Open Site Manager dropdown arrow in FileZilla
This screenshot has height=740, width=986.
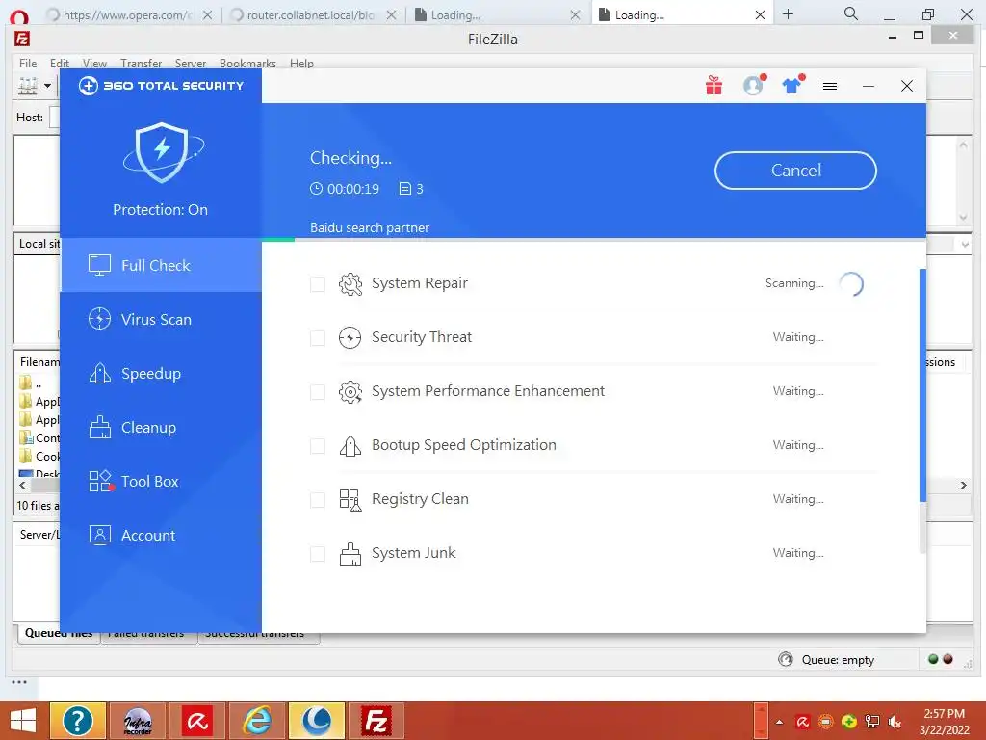(47, 86)
